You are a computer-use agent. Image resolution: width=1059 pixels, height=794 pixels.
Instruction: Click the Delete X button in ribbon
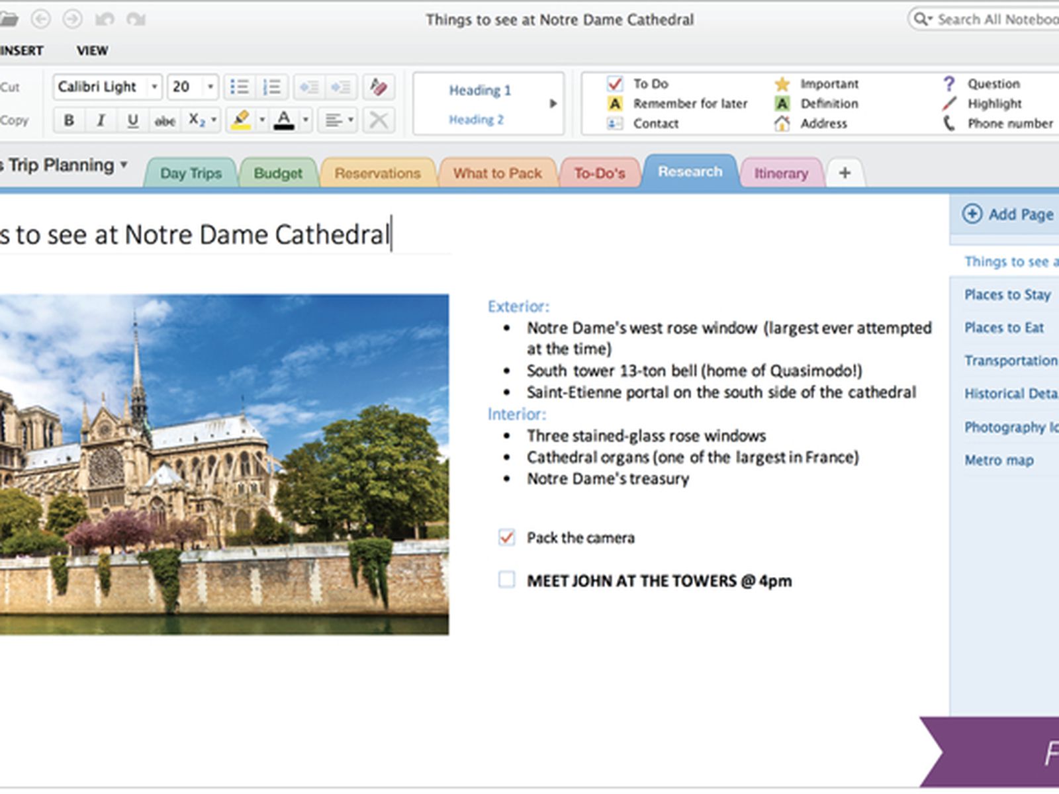[x=379, y=120]
